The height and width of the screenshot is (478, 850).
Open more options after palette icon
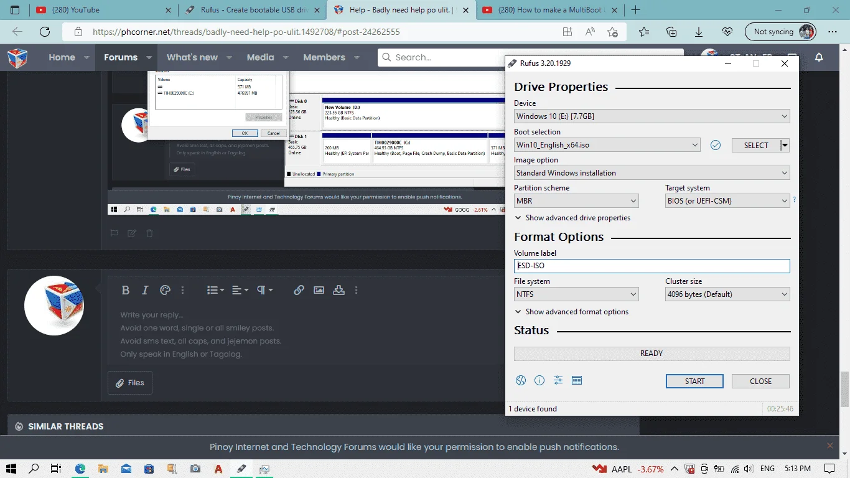(x=182, y=290)
